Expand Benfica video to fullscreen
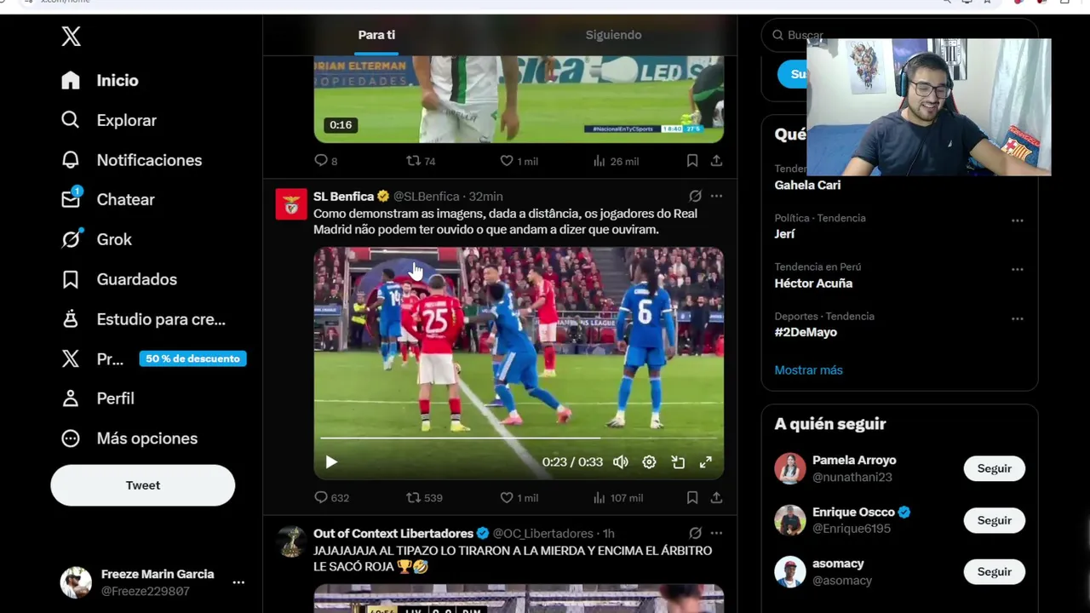This screenshot has height=613, width=1090. pos(706,461)
